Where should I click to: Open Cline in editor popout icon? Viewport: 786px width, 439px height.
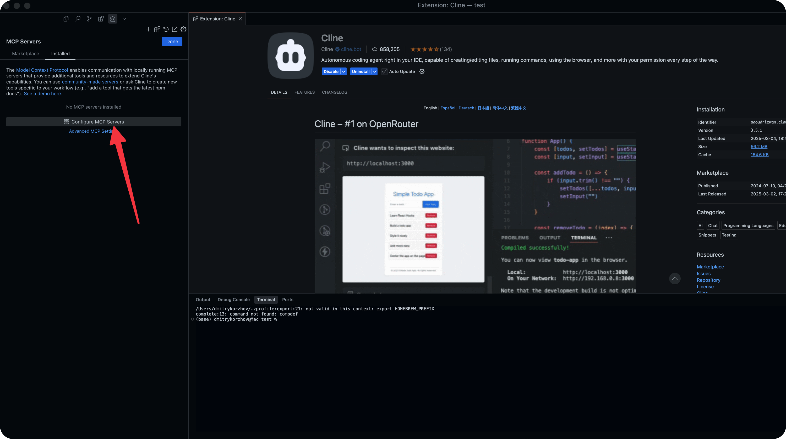[174, 29]
